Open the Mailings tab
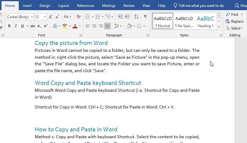 tap(109, 6)
